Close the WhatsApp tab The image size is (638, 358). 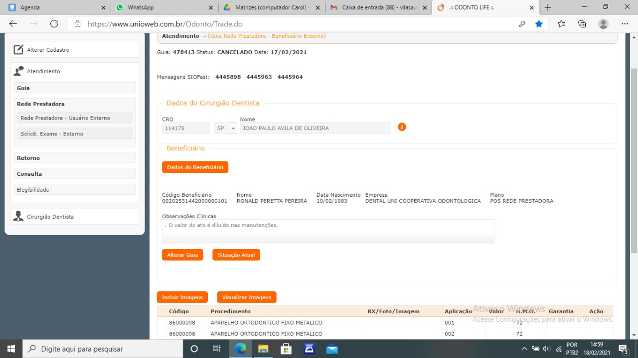(212, 7)
